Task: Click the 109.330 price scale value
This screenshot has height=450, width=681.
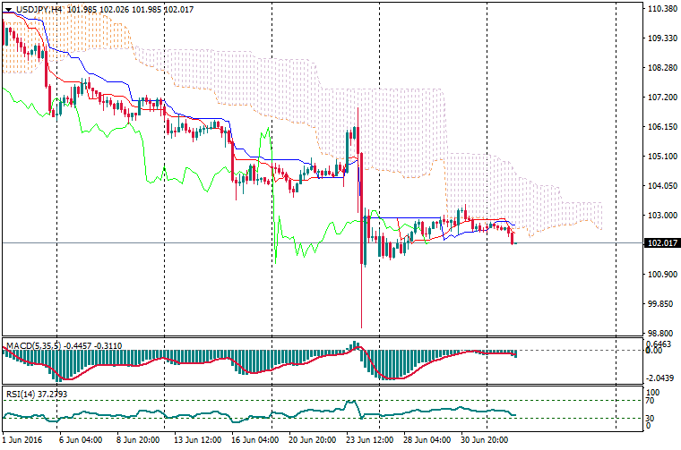Action: tap(662, 38)
